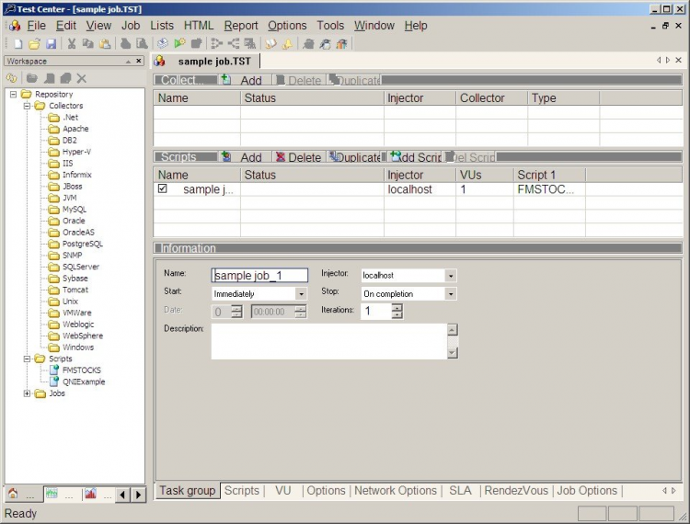Viewport: 690px width, 524px height.
Task: Collapse the Collectors tree node
Action: [x=28, y=106]
